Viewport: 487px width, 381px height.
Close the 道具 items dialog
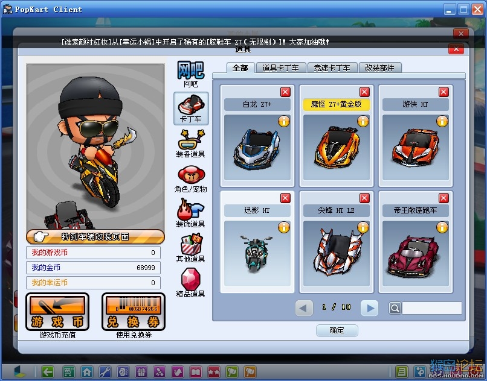pyautogui.click(x=456, y=49)
